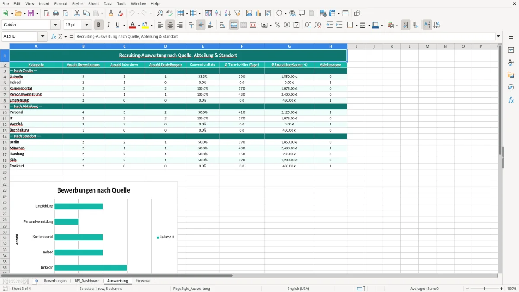Open the Conditional Formatting dropdown arrow
Image resolution: width=519 pixels, height=292 pixels.
tap(397, 25)
